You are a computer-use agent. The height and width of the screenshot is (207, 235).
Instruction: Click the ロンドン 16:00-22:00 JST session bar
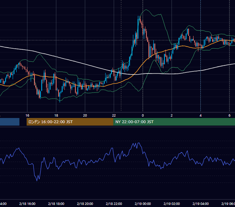[x=70, y=122]
